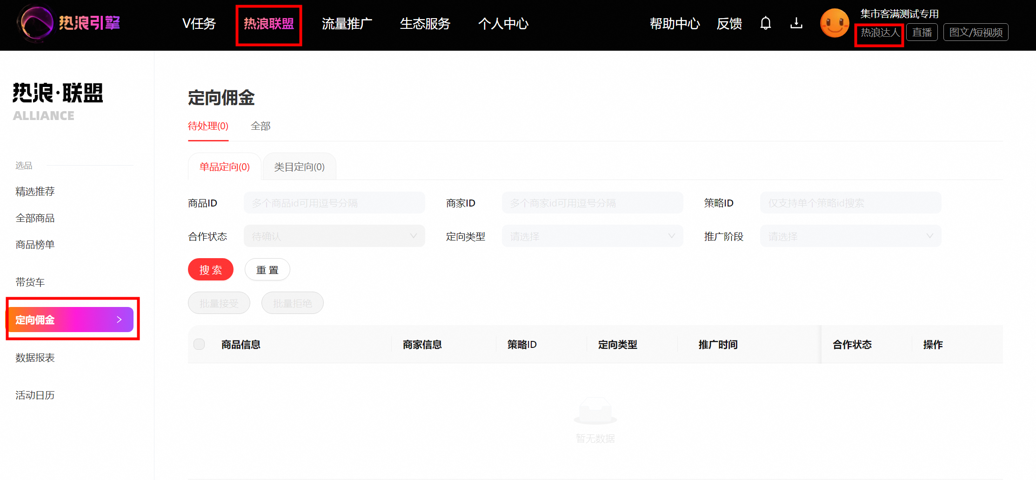Screen dimensions: 1036x480
Task: Click the 定向类型 column header
Action: tap(618, 345)
